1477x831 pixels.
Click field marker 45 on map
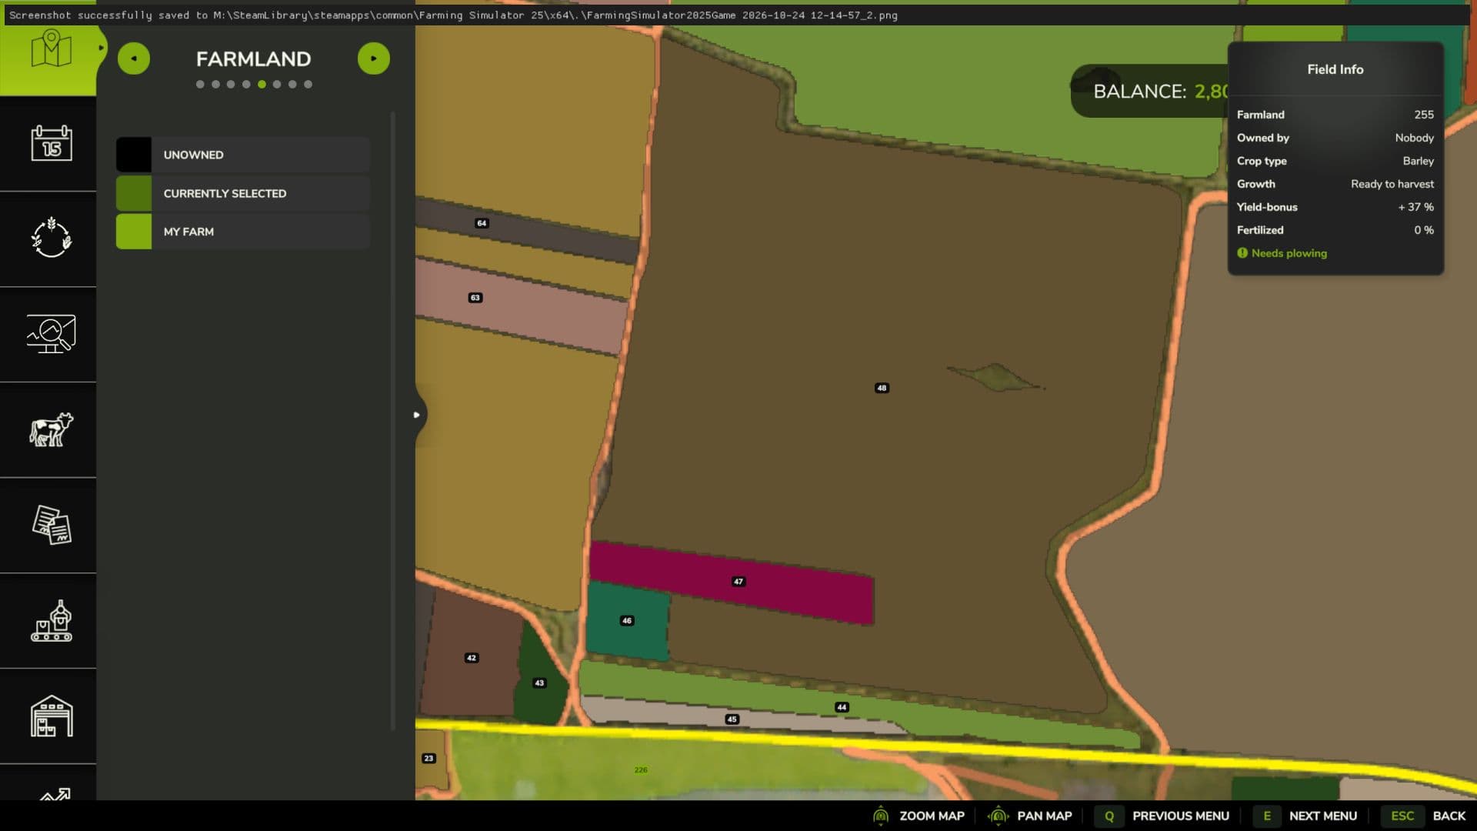click(x=732, y=719)
